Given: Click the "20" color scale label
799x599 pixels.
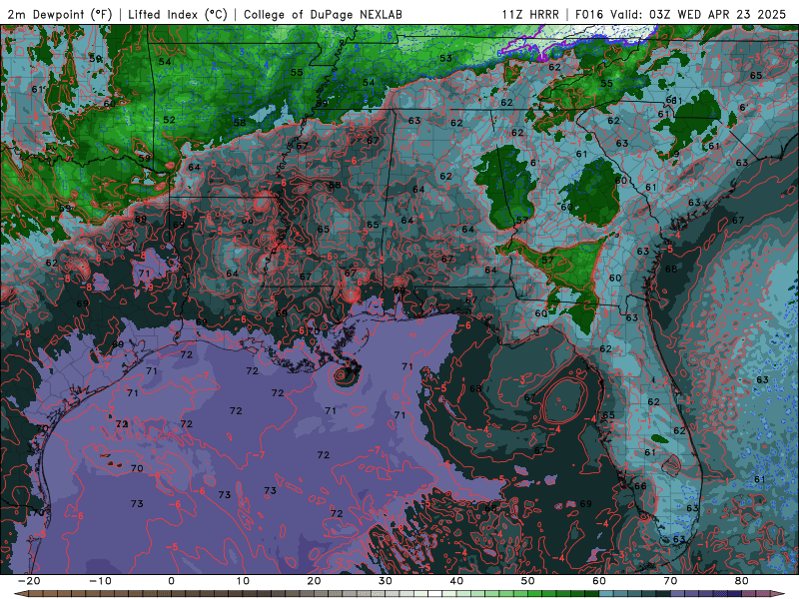Looking at the screenshot, I should 314,581.
